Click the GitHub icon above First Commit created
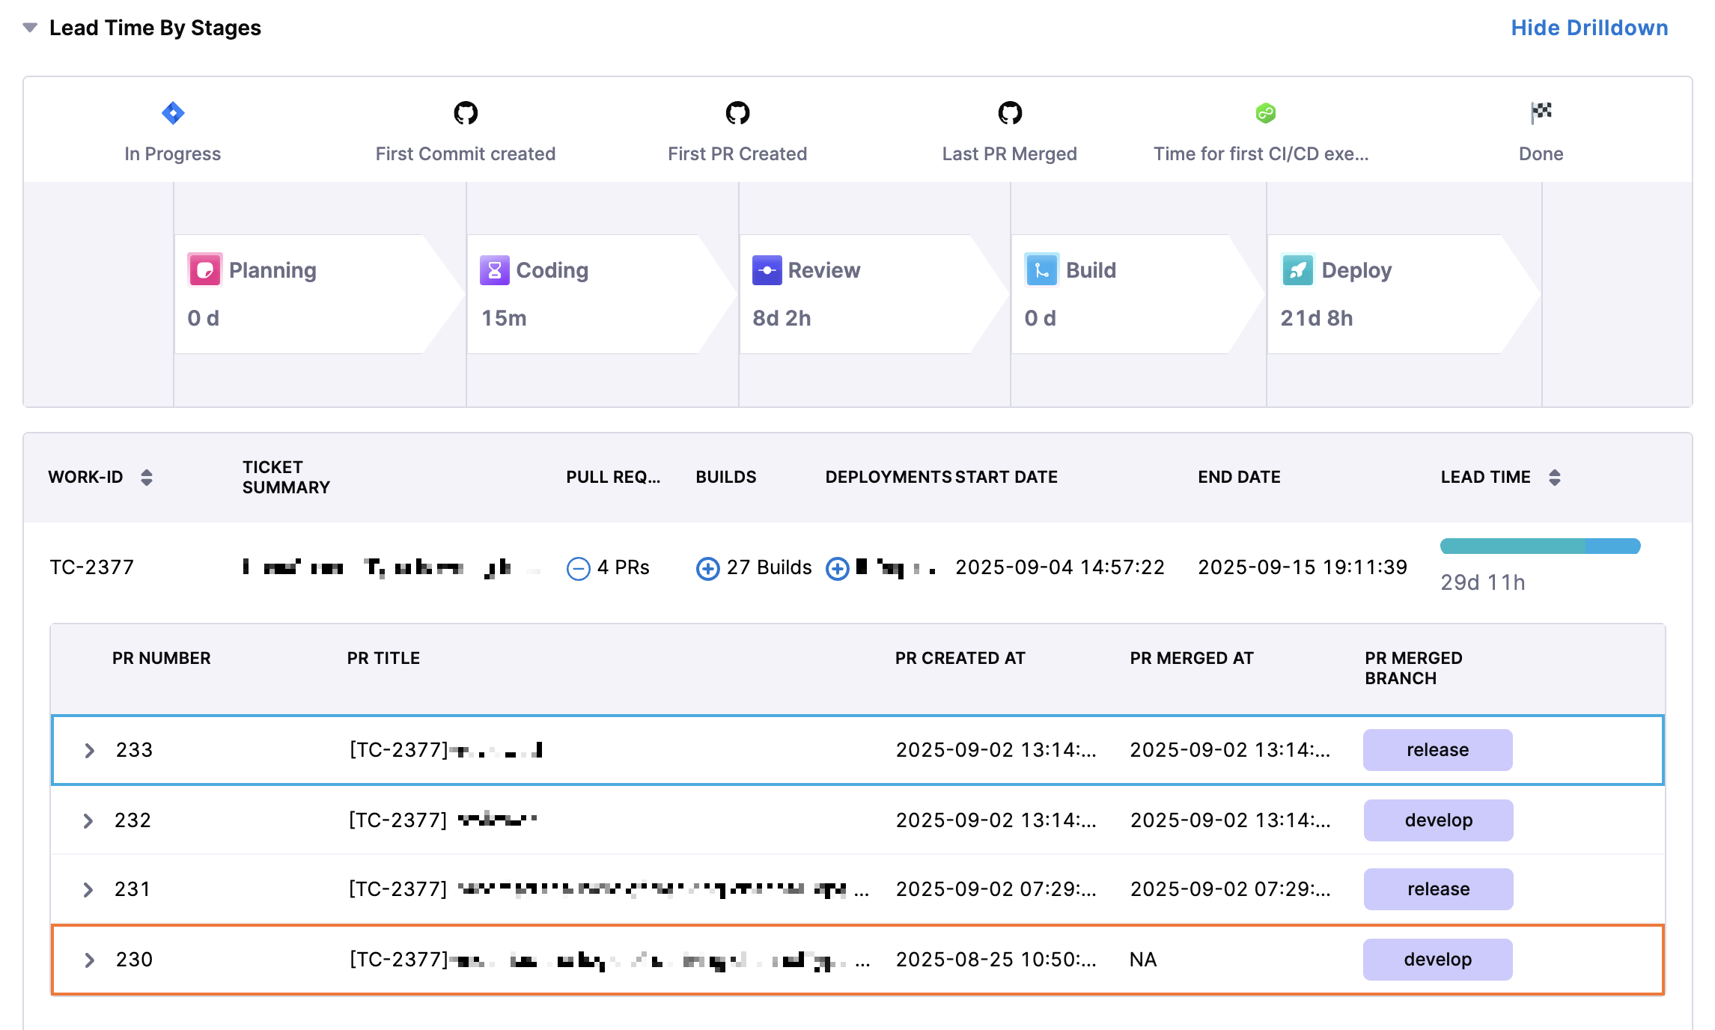 point(466,113)
